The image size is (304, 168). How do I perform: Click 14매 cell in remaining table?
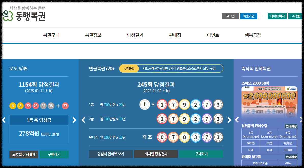point(269,150)
